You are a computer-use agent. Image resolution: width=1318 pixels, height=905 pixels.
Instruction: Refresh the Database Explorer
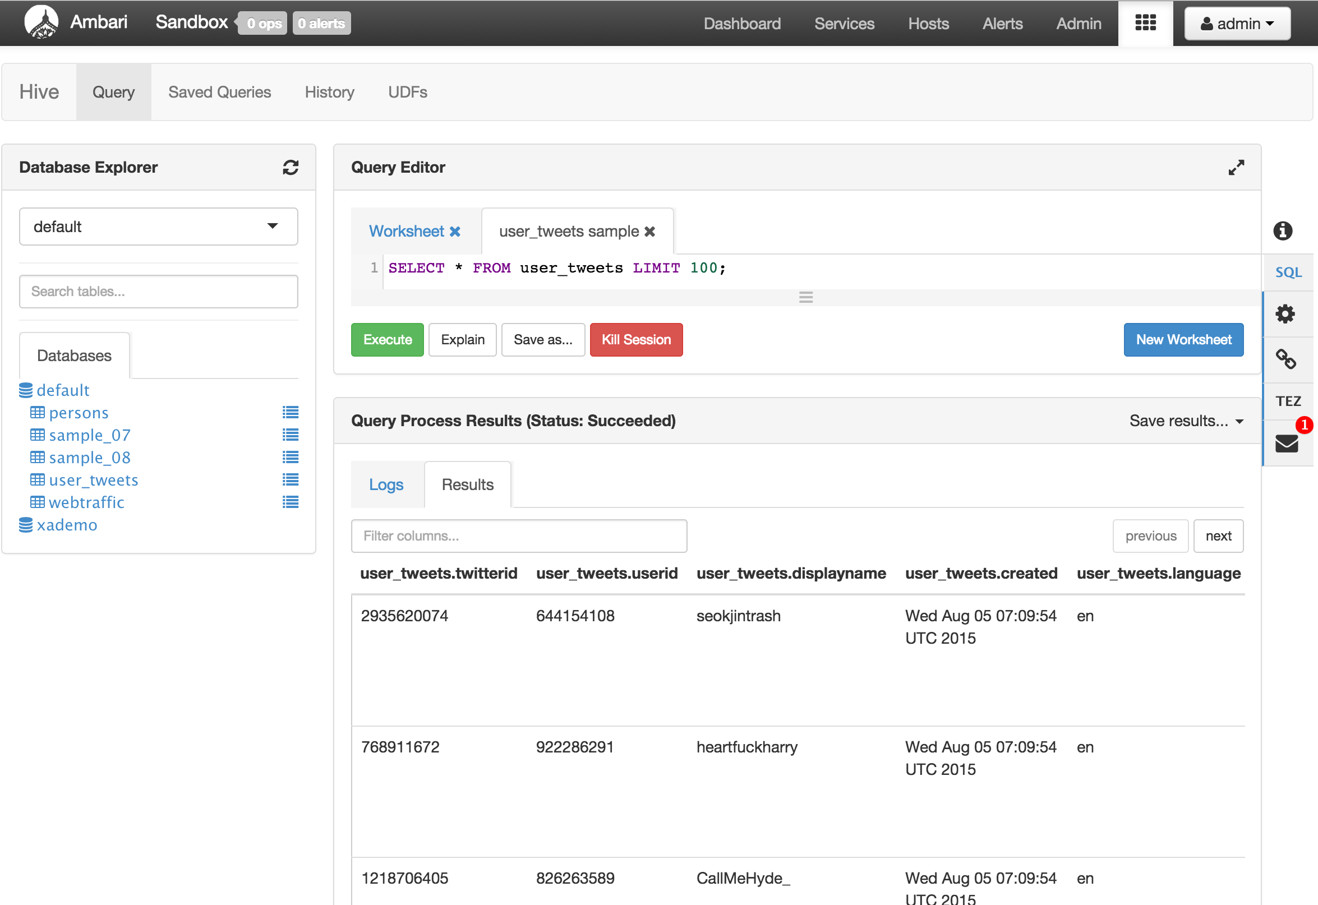point(291,167)
